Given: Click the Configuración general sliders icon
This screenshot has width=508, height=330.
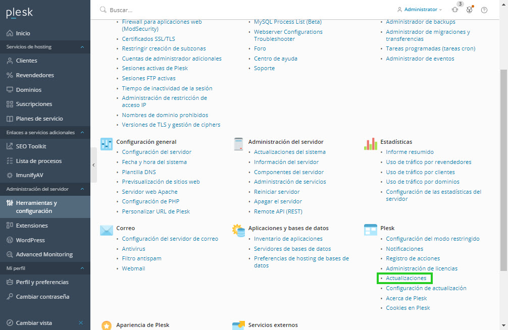Looking at the screenshot, I should click(106, 144).
